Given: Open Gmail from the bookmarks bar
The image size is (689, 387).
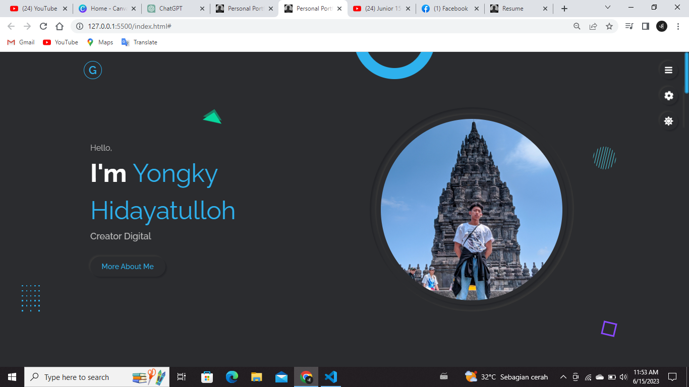Looking at the screenshot, I should click(20, 42).
